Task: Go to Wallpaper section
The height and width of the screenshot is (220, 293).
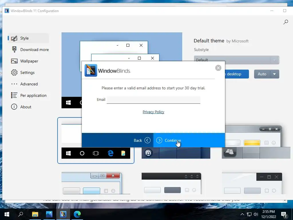Action: 28,61
